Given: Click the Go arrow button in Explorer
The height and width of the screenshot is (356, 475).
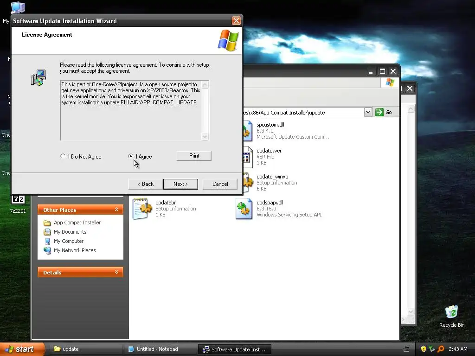Looking at the screenshot, I should point(379,112).
